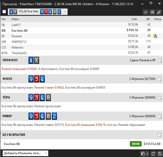Click the Ace card in hand selector header
Image resolution: width=163 pixels, height=157 pixels.
(11, 12)
